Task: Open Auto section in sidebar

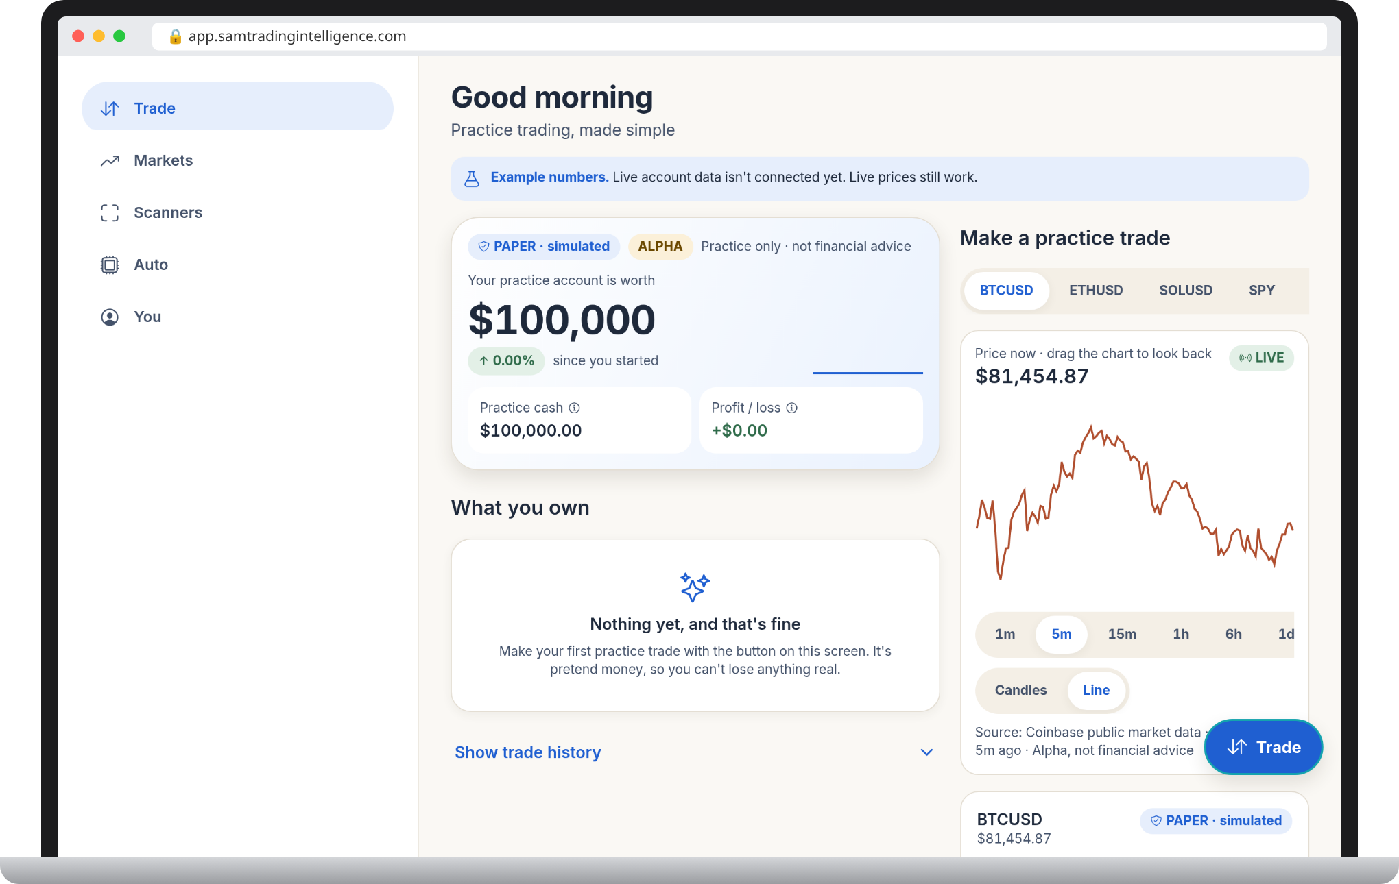Action: 237,265
